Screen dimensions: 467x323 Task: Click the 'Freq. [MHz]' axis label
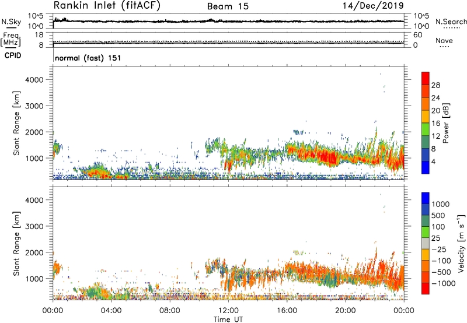point(11,40)
